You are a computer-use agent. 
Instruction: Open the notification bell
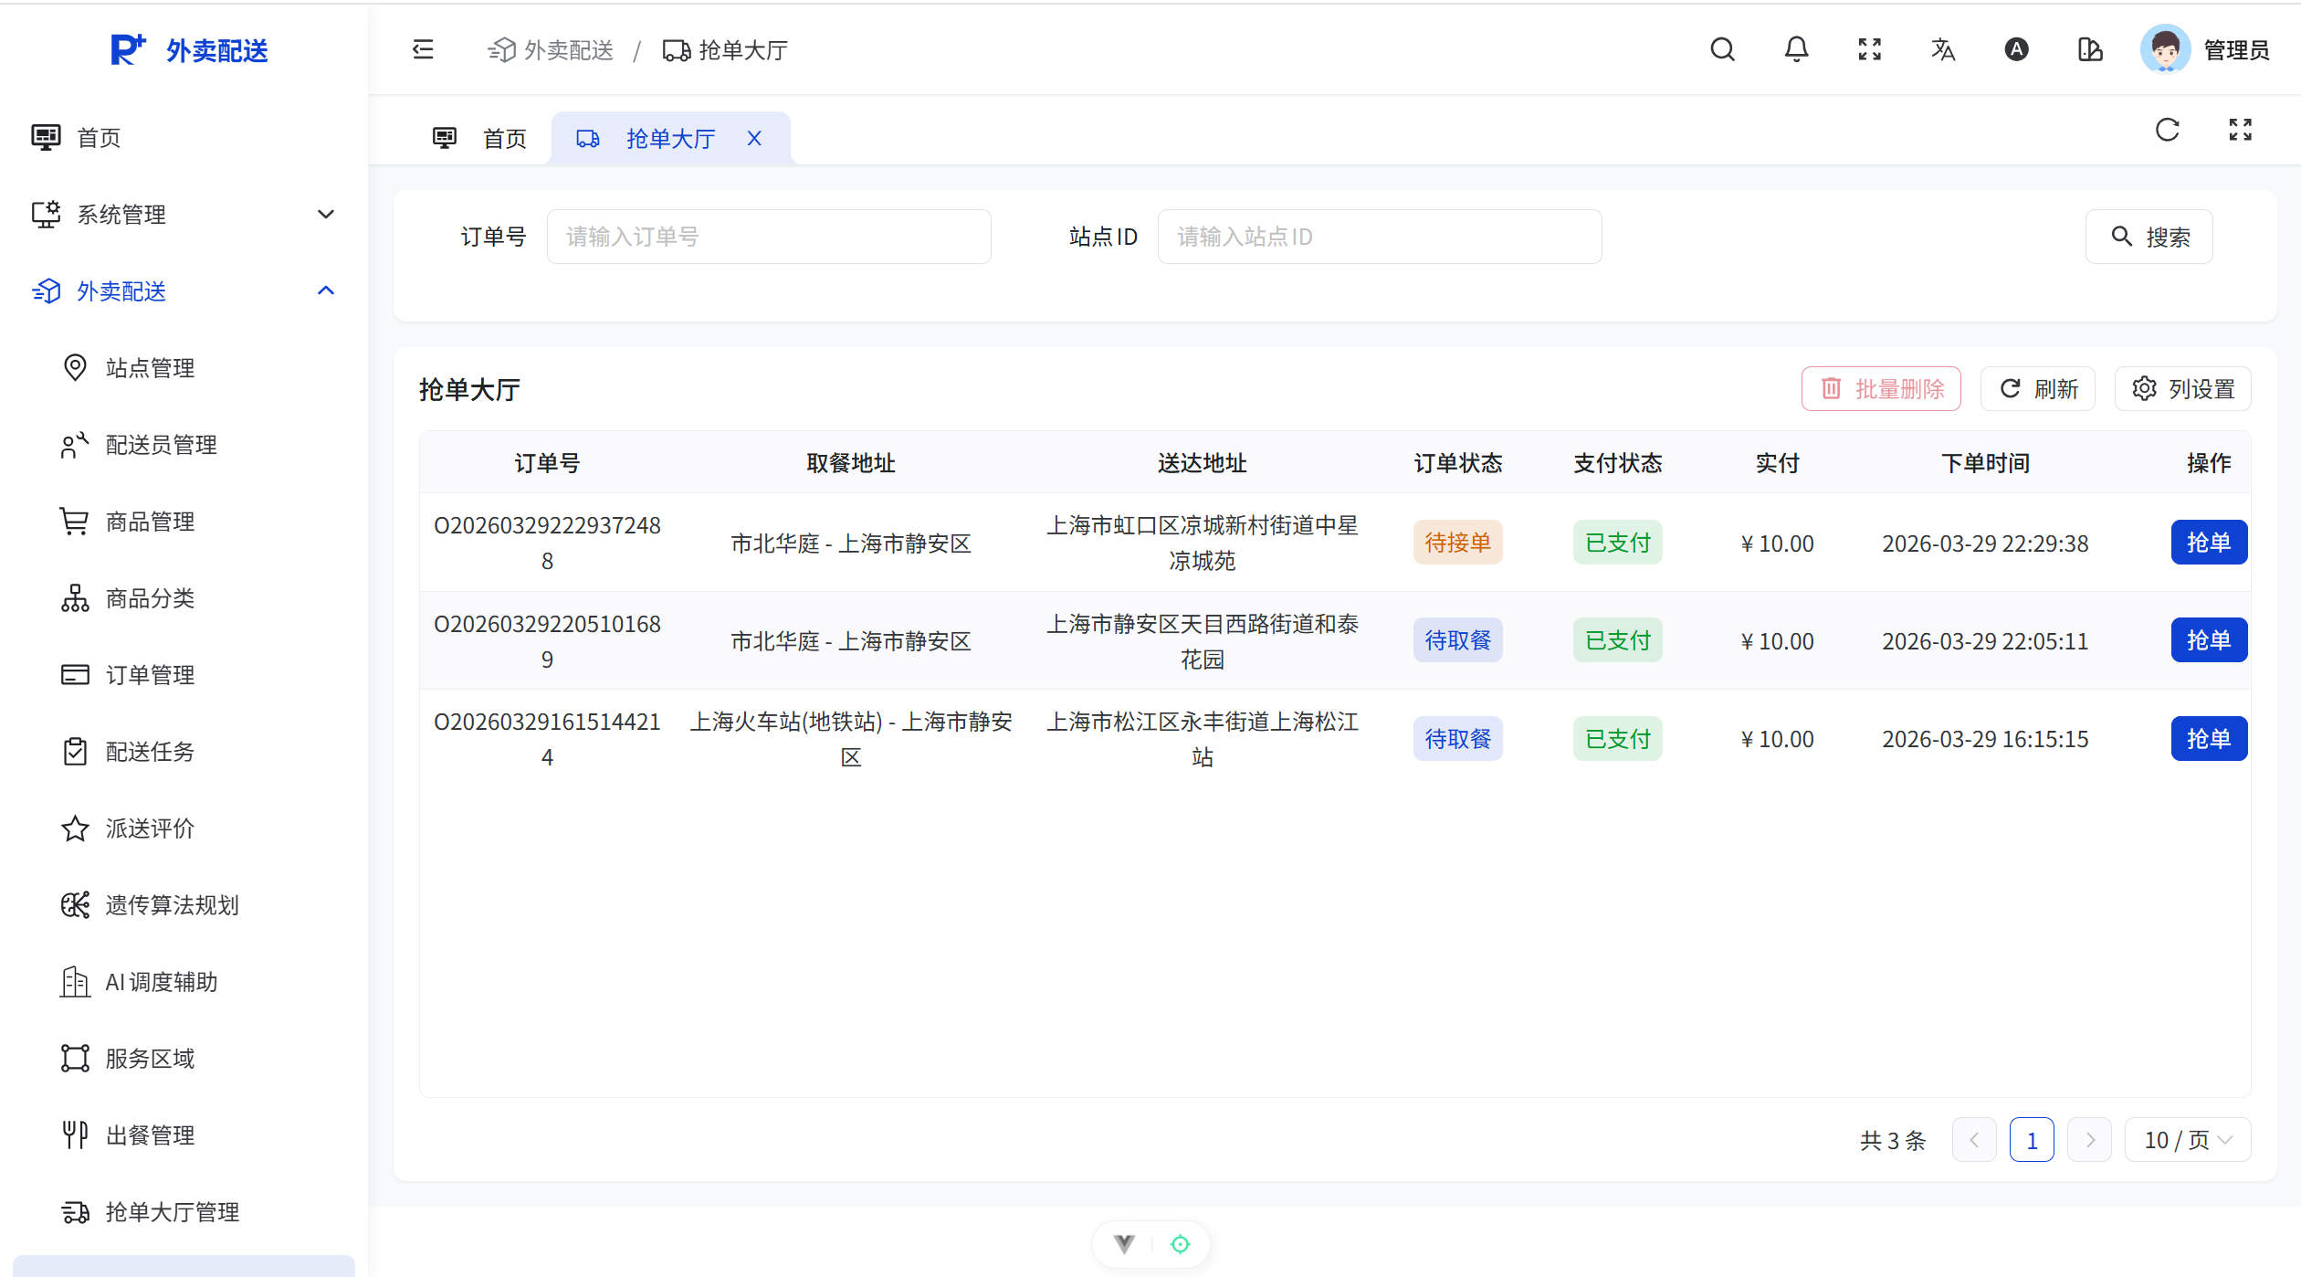pos(1796,49)
